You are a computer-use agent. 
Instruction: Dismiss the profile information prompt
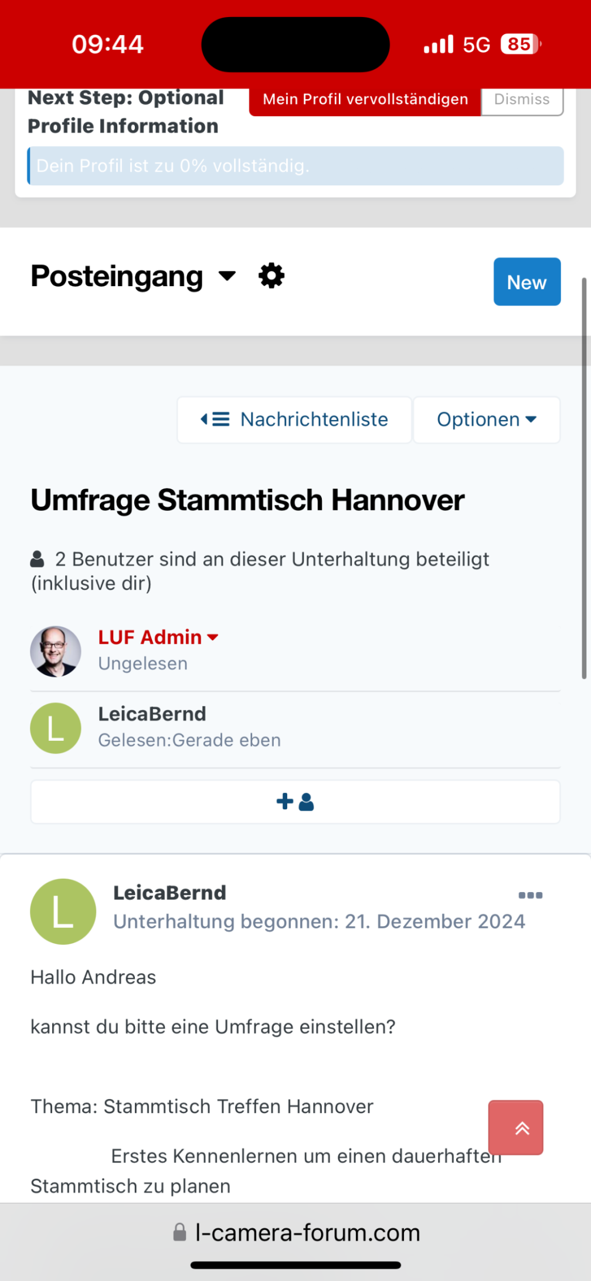[521, 100]
